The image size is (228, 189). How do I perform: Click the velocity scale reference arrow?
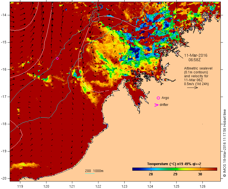pyautogui.click(x=192, y=88)
